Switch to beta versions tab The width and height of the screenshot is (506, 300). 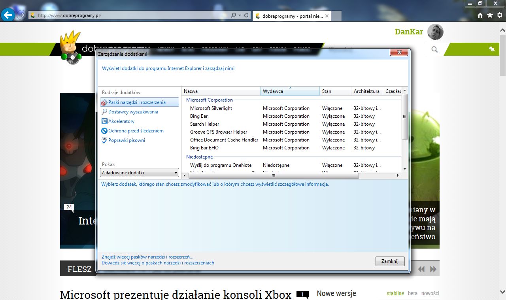click(x=413, y=294)
